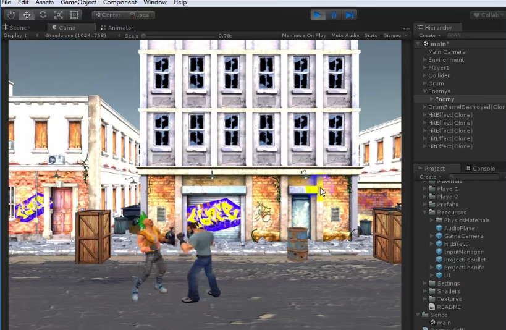Select the Hierarchy tab

[x=438, y=27]
